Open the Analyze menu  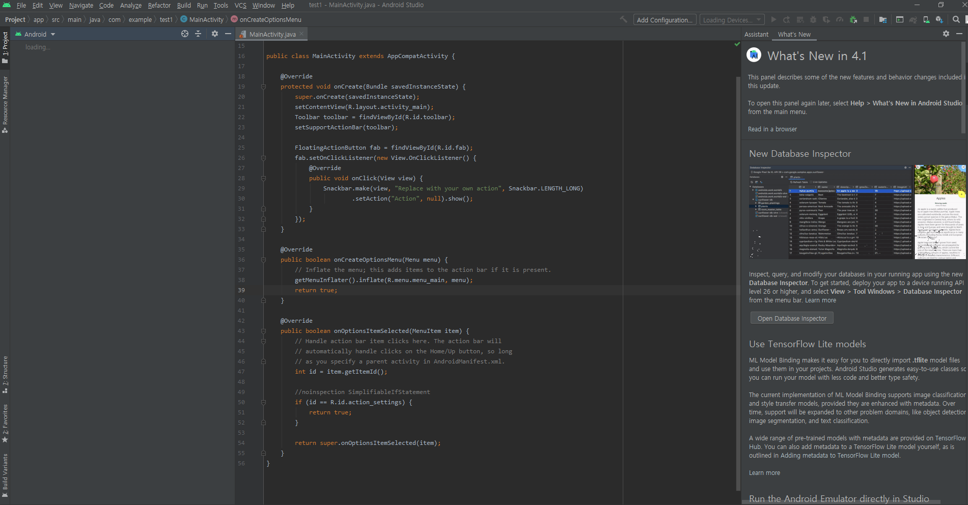click(131, 5)
